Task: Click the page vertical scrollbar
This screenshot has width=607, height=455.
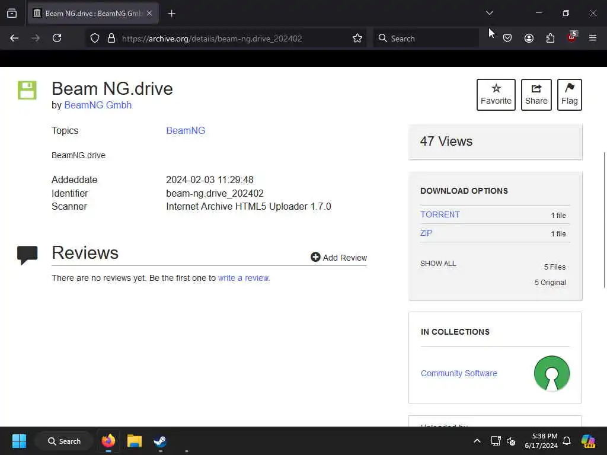Action: click(604, 220)
